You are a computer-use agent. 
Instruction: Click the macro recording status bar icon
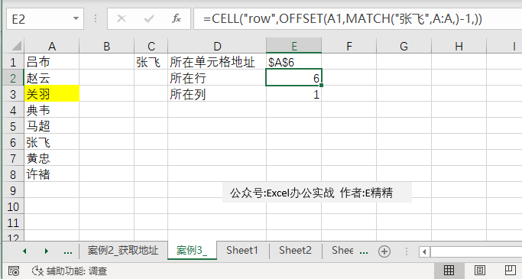[13, 271]
